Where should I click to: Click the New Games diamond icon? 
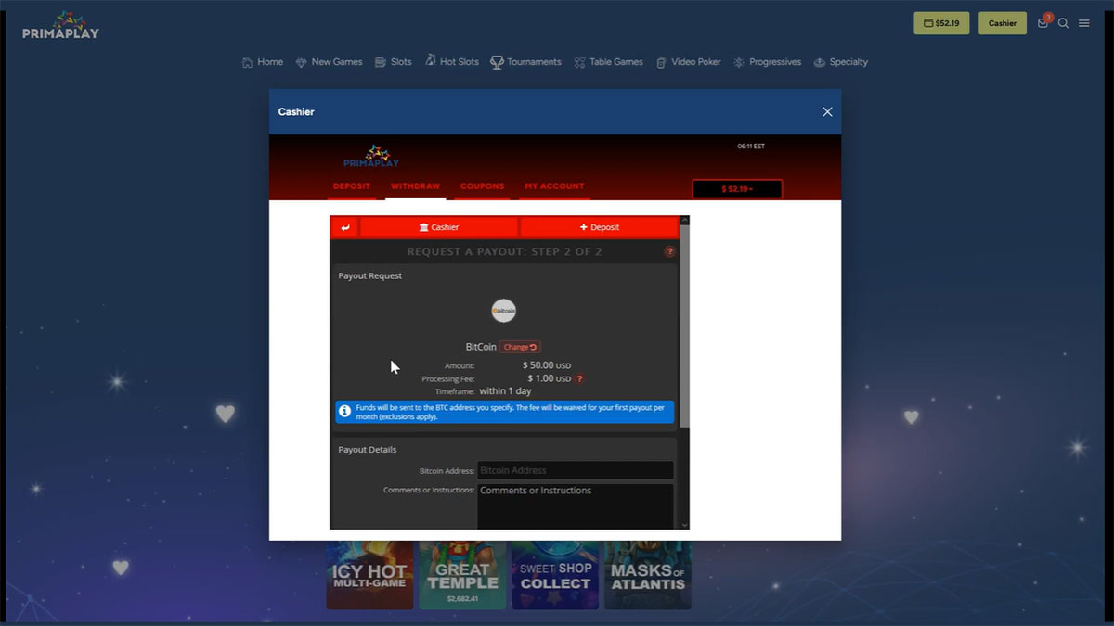[301, 62]
